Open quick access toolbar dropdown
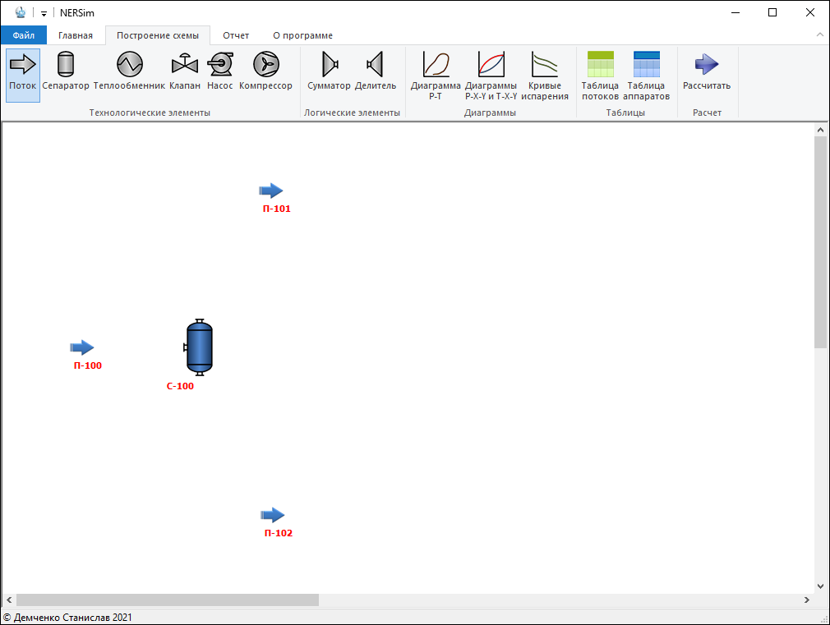830x625 pixels. click(x=44, y=13)
